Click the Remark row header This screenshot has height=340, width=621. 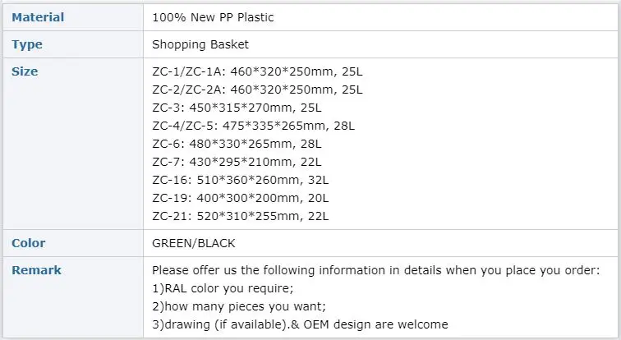pyautogui.click(x=36, y=270)
